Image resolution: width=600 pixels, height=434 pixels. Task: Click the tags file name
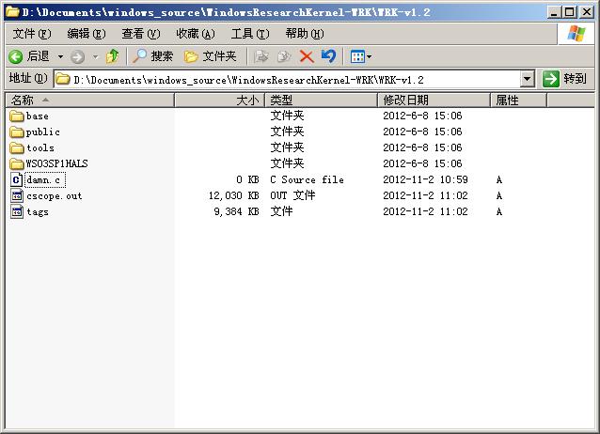tap(37, 212)
